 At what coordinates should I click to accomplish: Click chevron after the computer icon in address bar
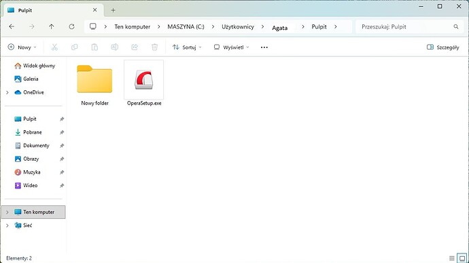point(105,26)
